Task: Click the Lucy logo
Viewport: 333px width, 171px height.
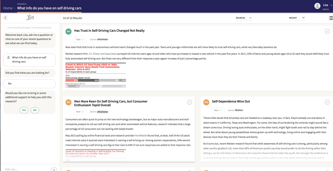Action: [31, 18]
